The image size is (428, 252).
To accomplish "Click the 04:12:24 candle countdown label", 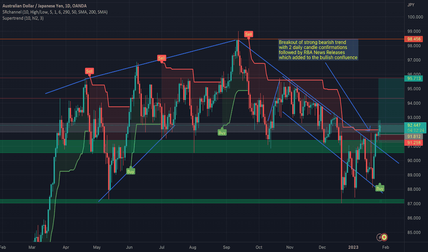I will point(416,130).
